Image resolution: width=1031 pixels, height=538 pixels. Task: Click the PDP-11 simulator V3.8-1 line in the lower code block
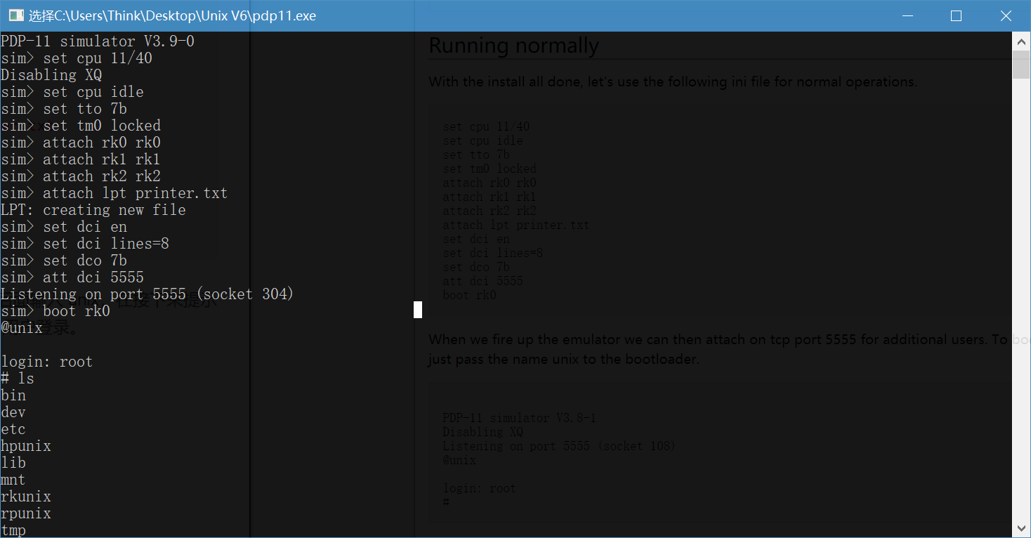click(518, 417)
